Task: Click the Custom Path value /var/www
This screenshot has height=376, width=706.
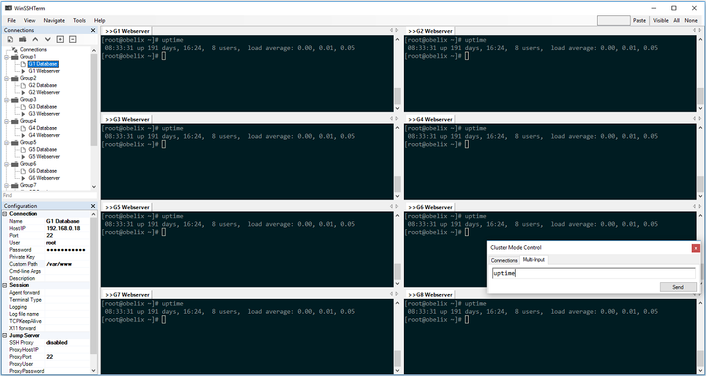Action: [59, 264]
